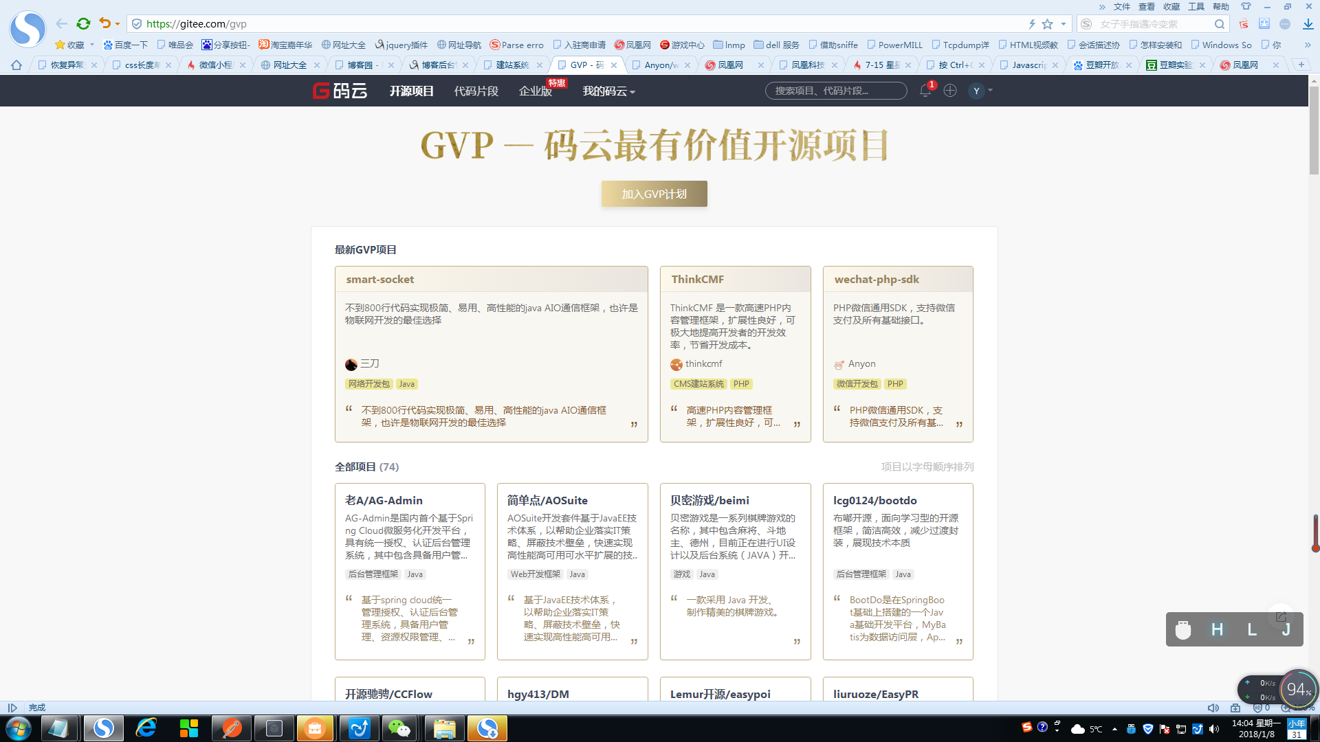Open the lcg0124/bootdo project

[874, 500]
